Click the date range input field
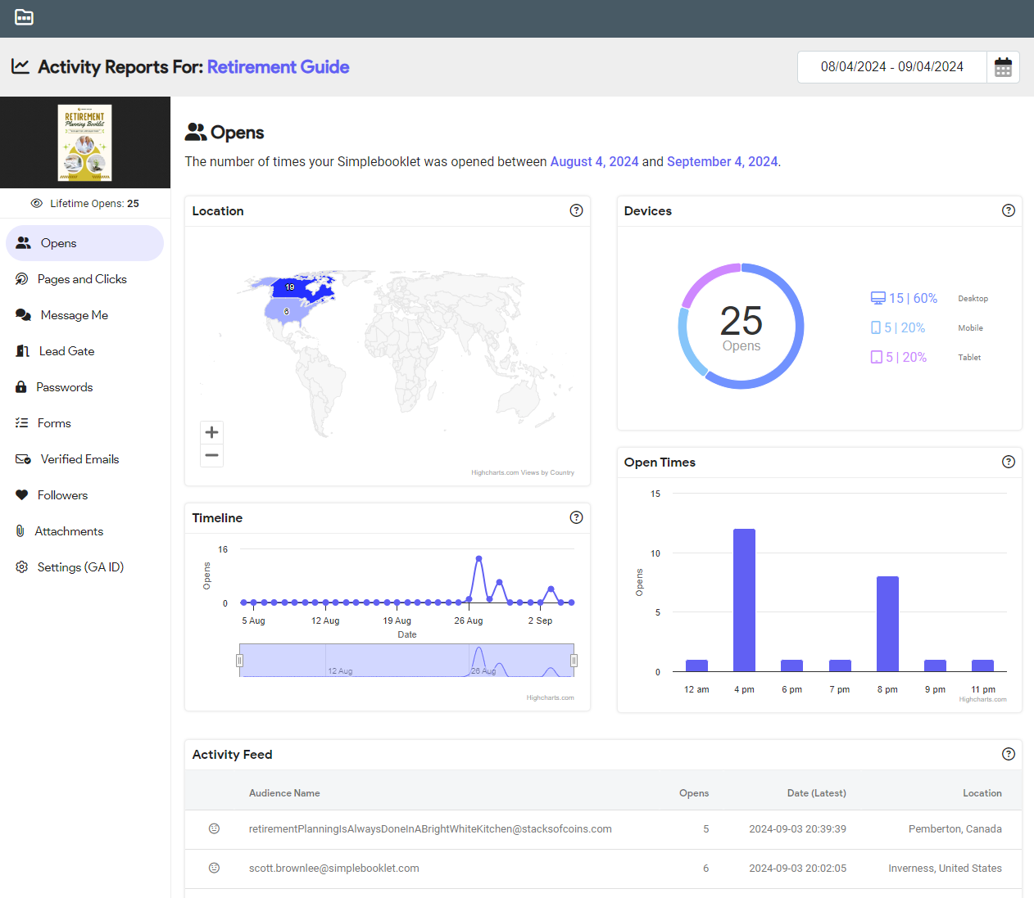 pyautogui.click(x=891, y=67)
